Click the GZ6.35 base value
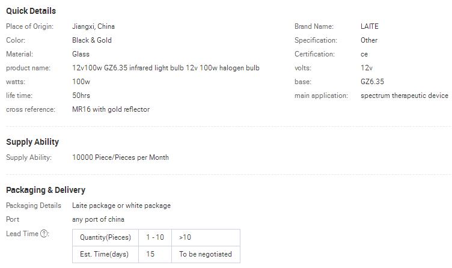The image size is (452, 268). (x=372, y=82)
